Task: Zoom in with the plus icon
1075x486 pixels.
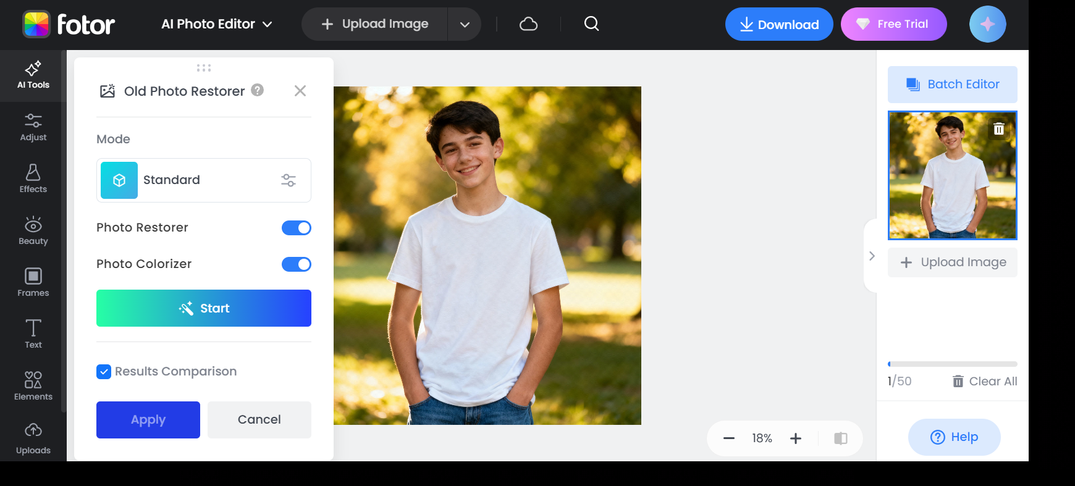Action: click(x=796, y=438)
